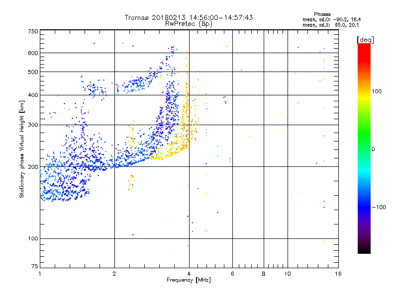Click the y-axis tick label '400'
Screen dimensions: 398x298
[33, 95]
